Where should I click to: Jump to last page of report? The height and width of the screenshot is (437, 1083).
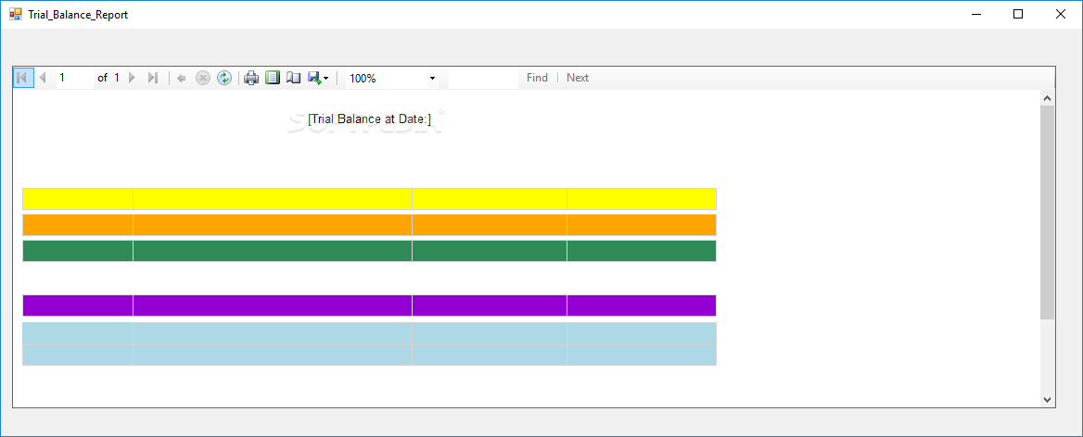coord(153,78)
